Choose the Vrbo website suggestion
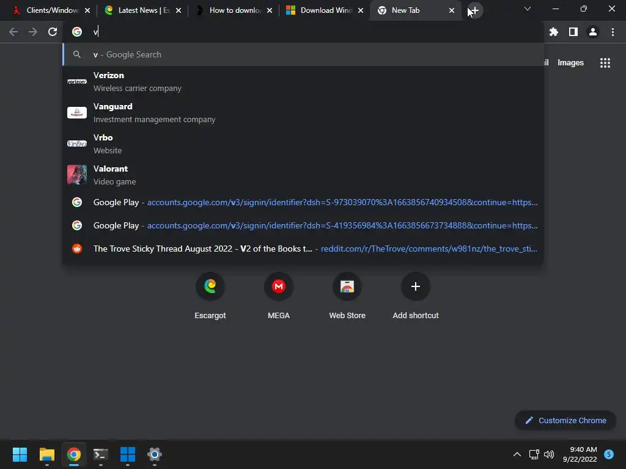The height and width of the screenshot is (469, 626). click(303, 144)
